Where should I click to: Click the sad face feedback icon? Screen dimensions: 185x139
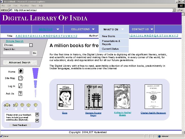click(35, 105)
